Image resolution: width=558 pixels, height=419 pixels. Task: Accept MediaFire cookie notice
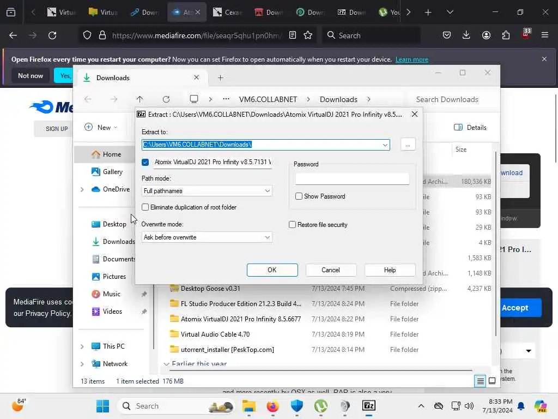tap(515, 308)
